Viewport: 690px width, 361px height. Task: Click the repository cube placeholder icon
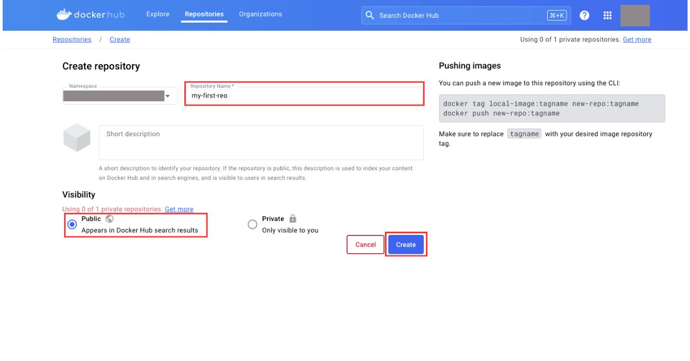click(76, 137)
